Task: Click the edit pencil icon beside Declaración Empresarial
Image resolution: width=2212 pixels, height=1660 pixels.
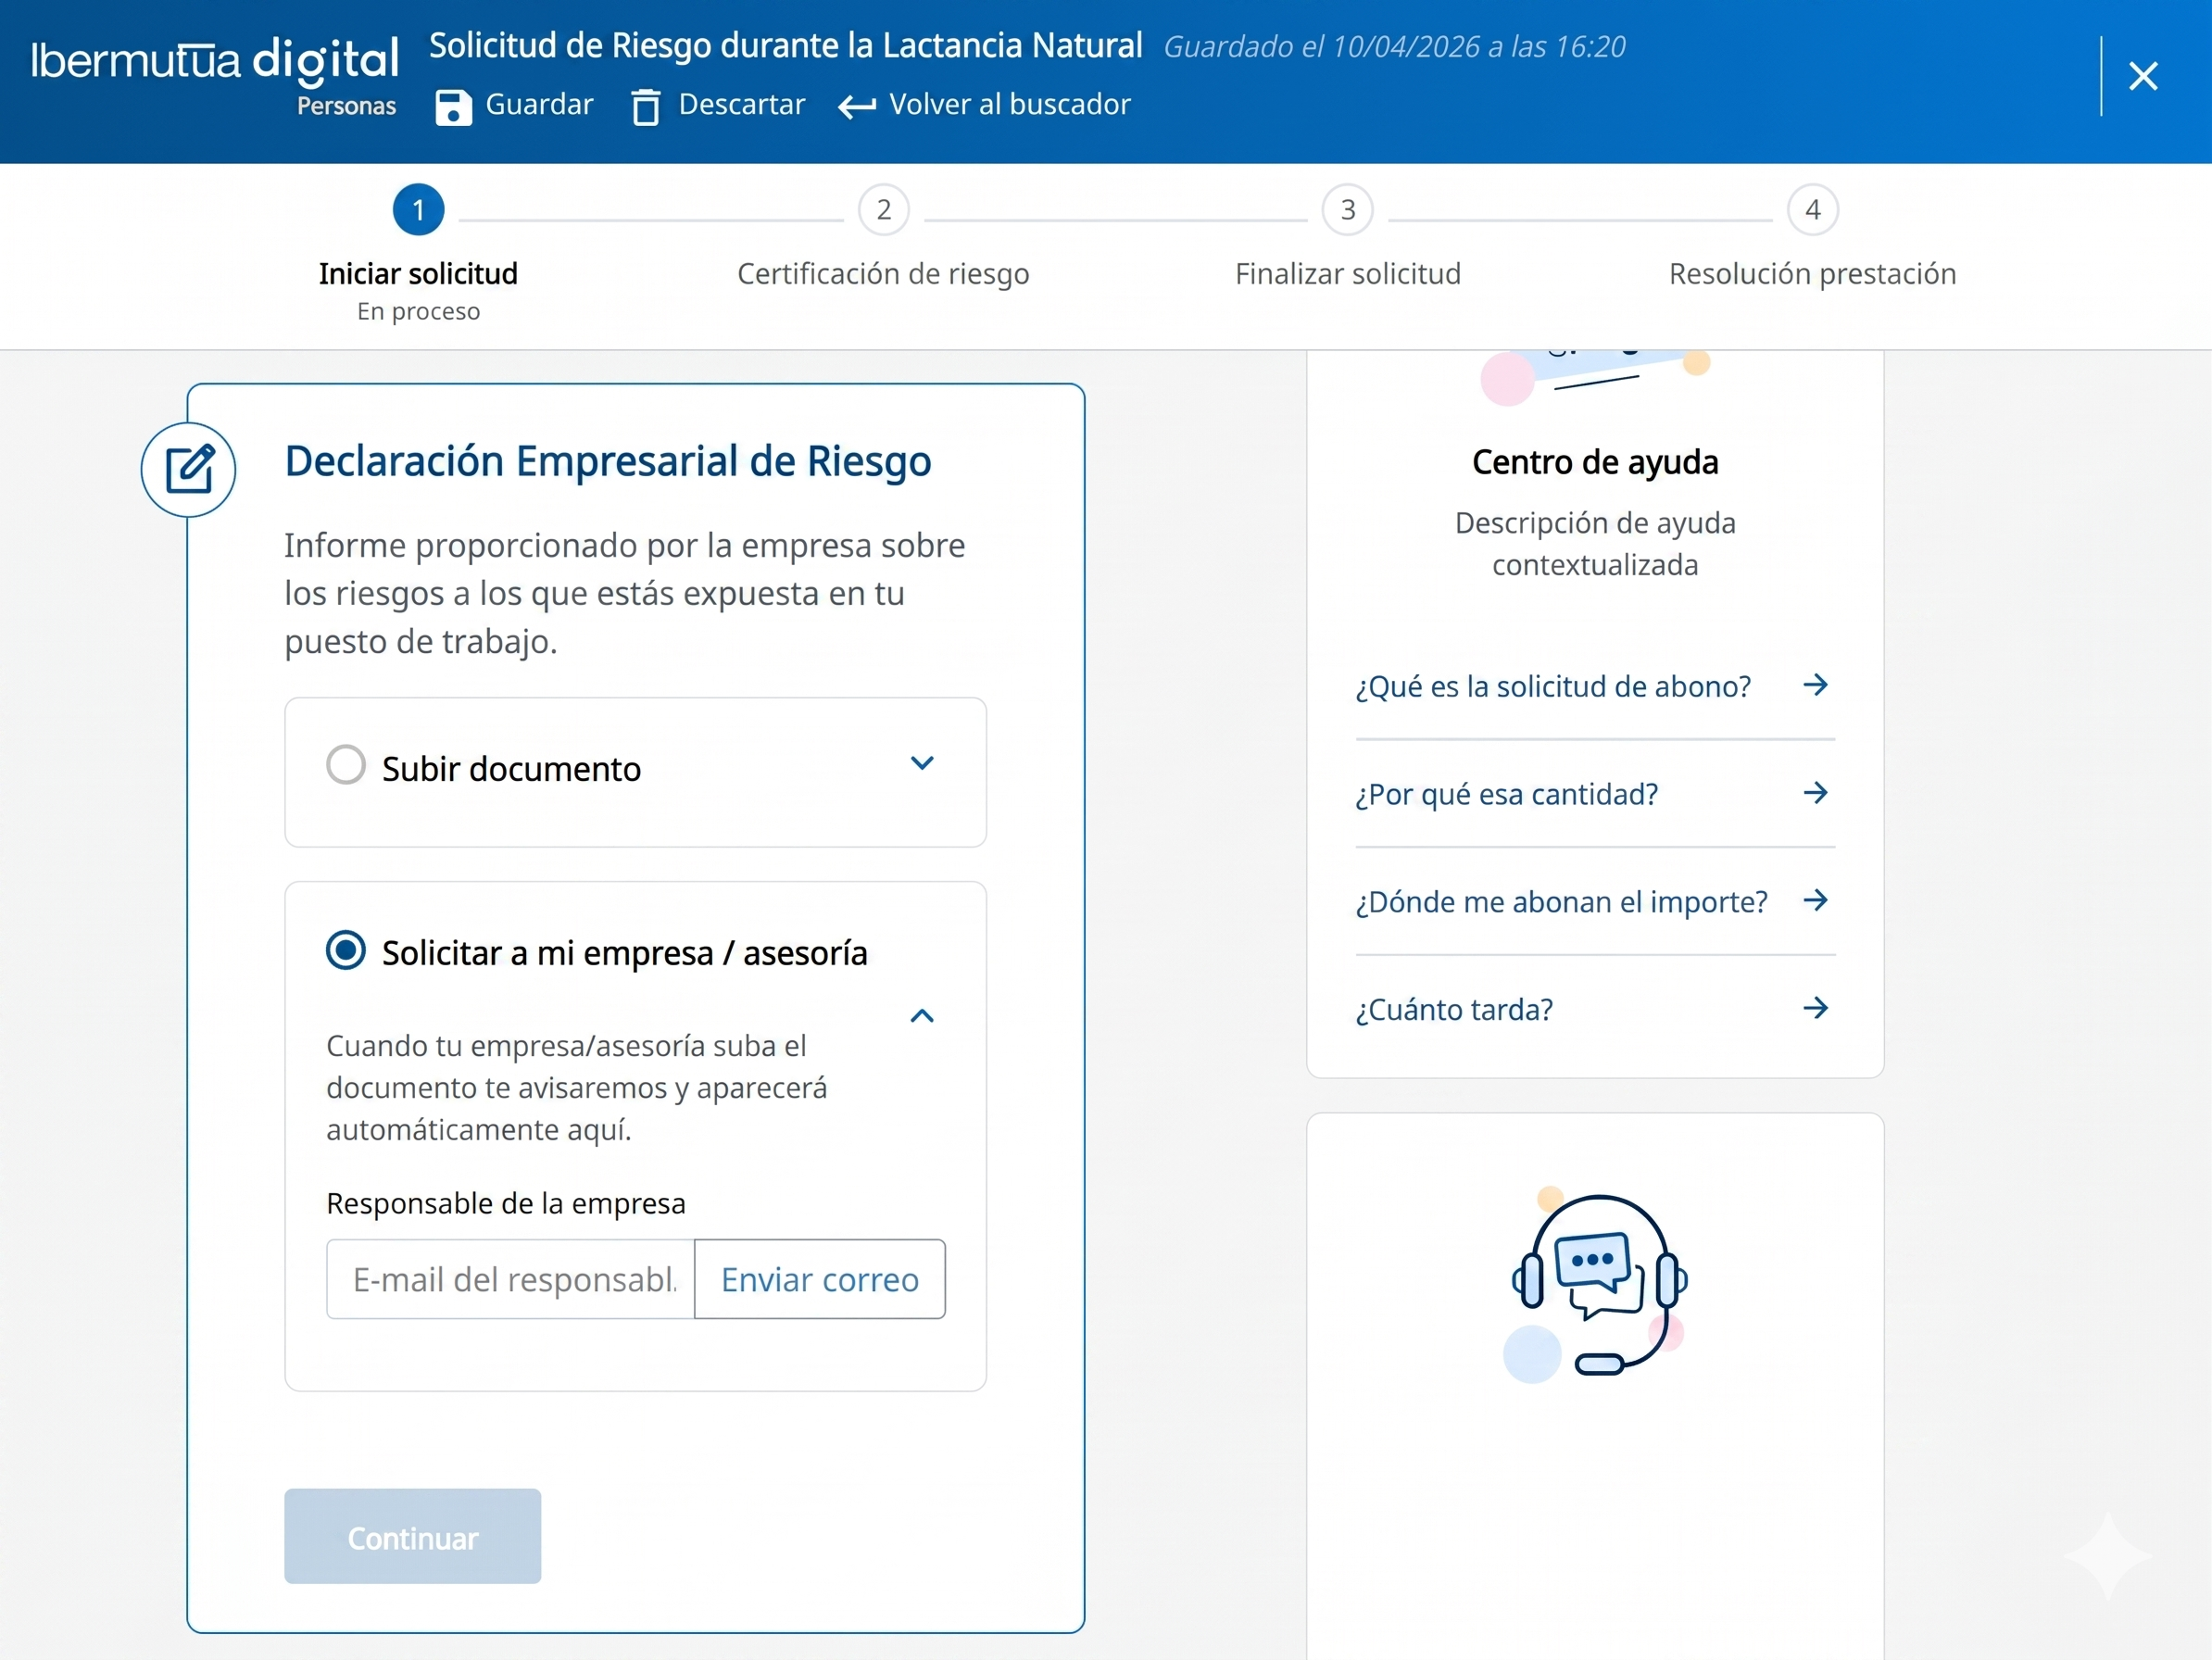Action: [189, 470]
